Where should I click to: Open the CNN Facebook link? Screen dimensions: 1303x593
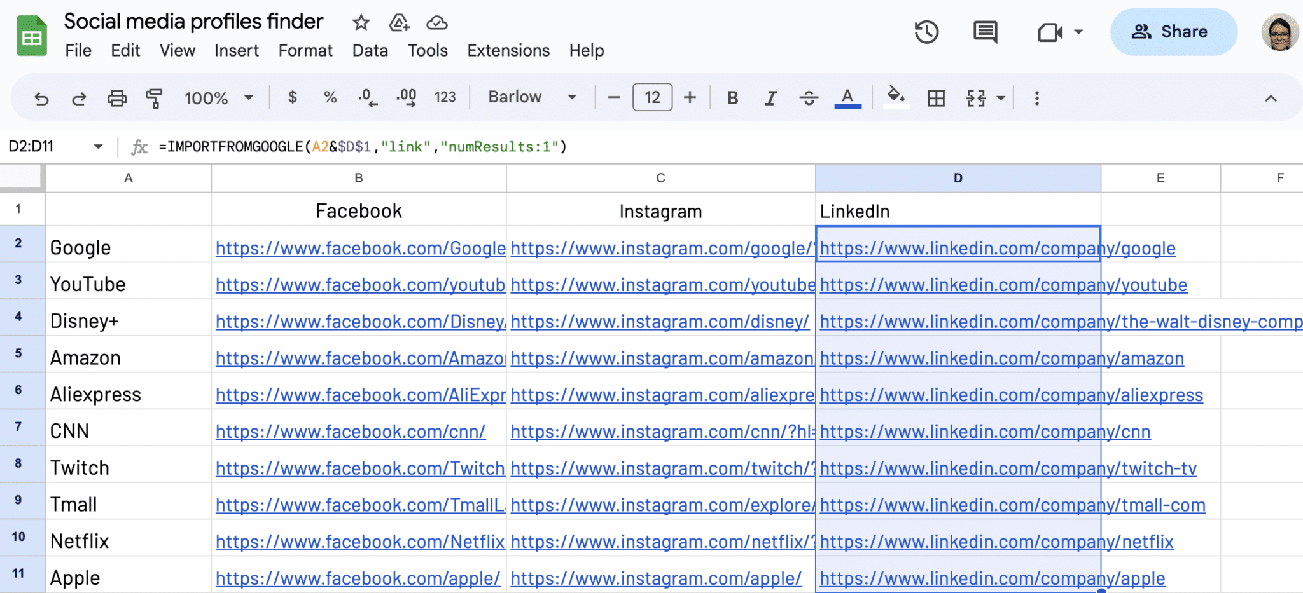pyautogui.click(x=351, y=431)
